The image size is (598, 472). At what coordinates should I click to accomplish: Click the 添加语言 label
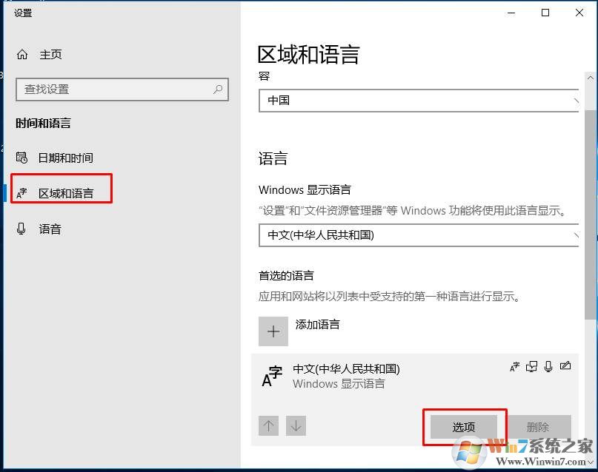pos(317,324)
